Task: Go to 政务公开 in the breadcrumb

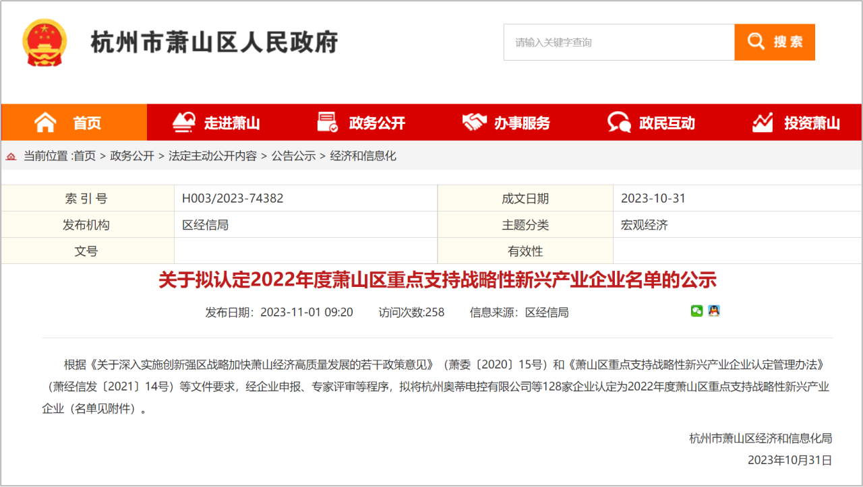Action: (x=132, y=156)
